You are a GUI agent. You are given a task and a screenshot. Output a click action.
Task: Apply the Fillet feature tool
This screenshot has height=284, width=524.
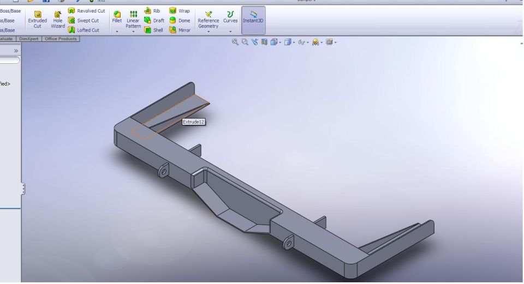click(x=117, y=17)
